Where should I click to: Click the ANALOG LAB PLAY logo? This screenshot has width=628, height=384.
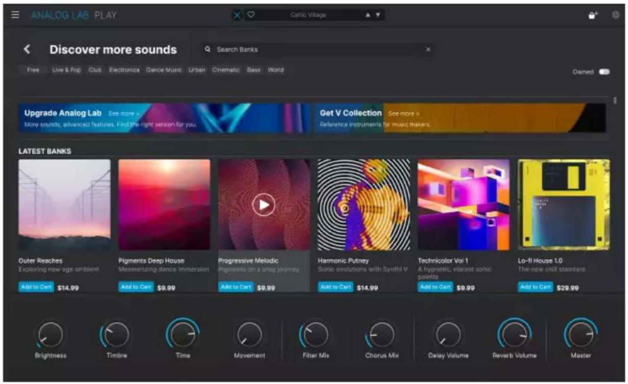point(74,15)
